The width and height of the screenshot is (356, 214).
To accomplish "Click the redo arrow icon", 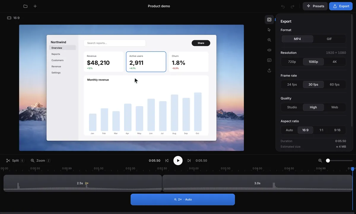I will 293,6.
